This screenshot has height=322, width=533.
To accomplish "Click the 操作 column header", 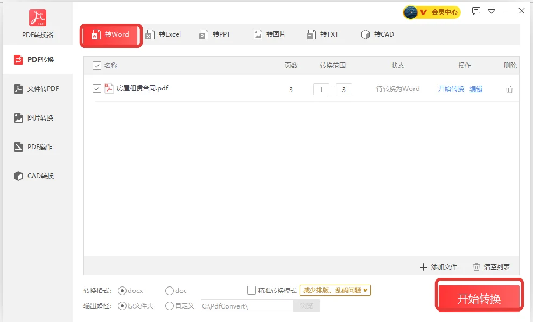I will [x=464, y=66].
